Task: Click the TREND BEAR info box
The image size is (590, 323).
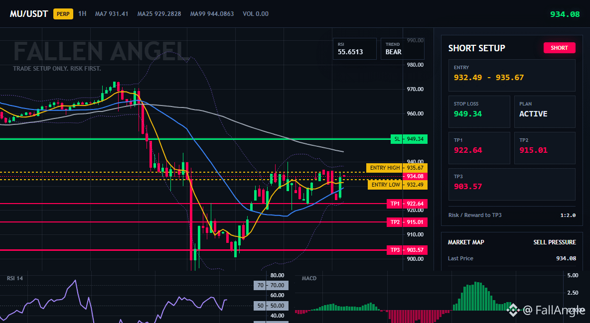Action: coord(402,49)
